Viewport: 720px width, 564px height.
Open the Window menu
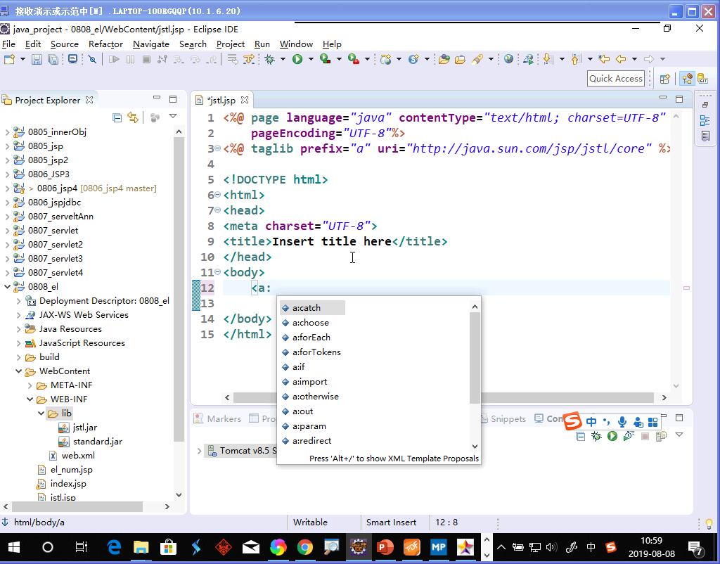point(296,44)
